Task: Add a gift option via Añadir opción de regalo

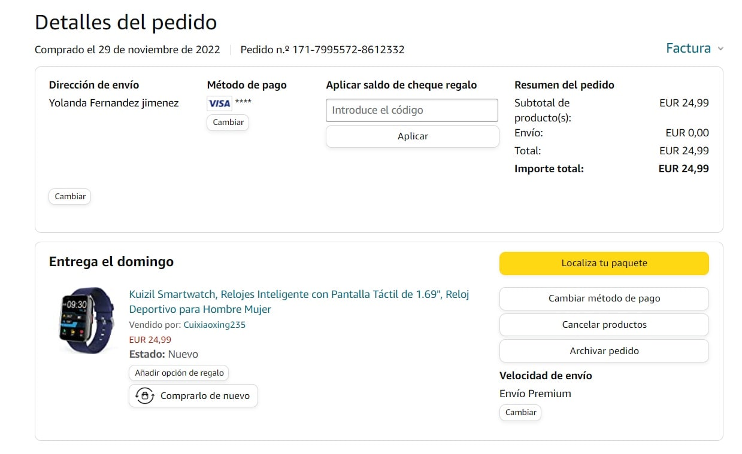Action: click(179, 373)
